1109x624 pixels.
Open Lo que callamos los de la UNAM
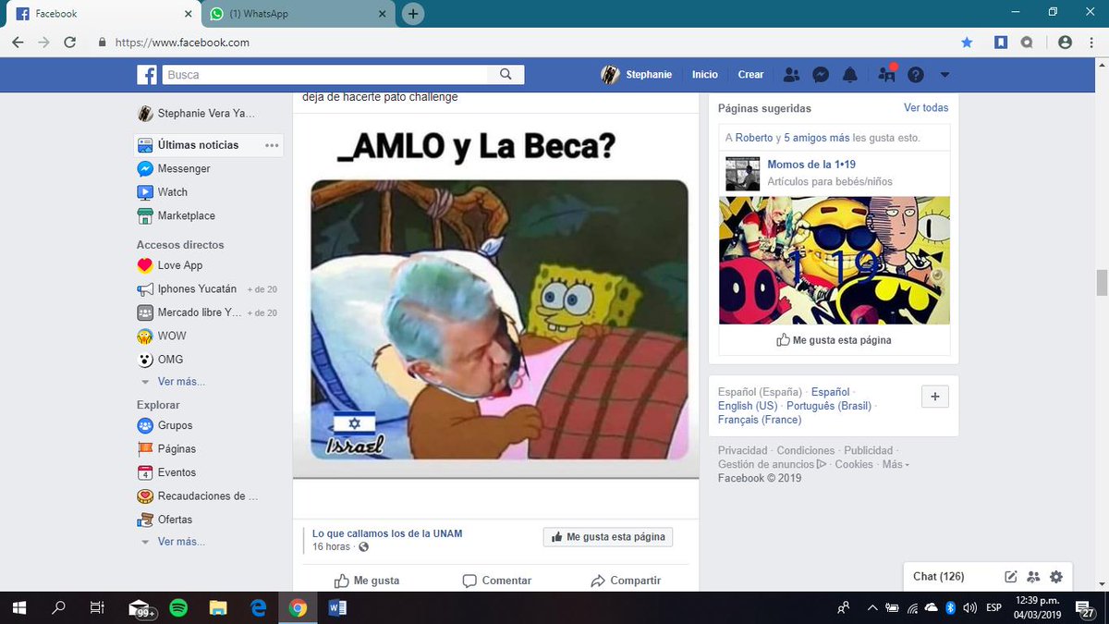click(387, 533)
